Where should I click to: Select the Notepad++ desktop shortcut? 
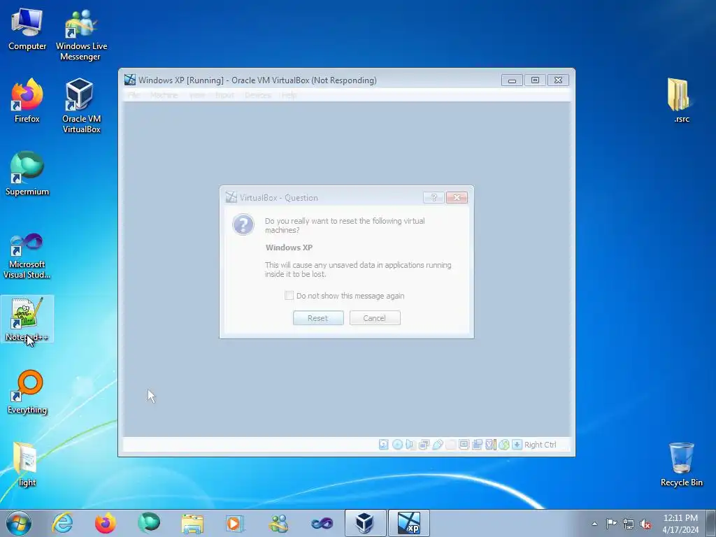(x=27, y=319)
